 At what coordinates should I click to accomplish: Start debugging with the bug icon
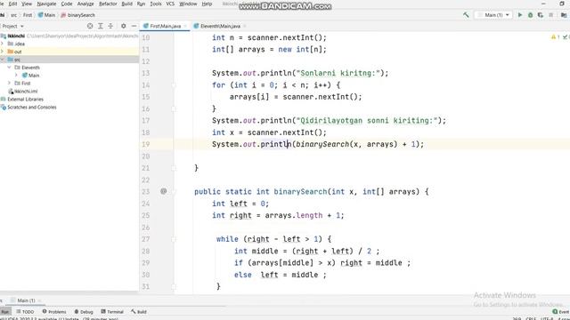[x=531, y=15]
